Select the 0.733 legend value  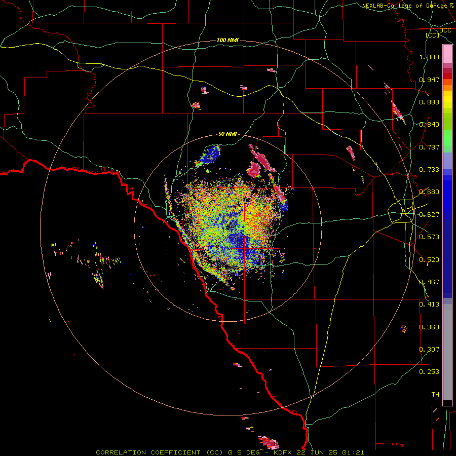click(x=429, y=169)
